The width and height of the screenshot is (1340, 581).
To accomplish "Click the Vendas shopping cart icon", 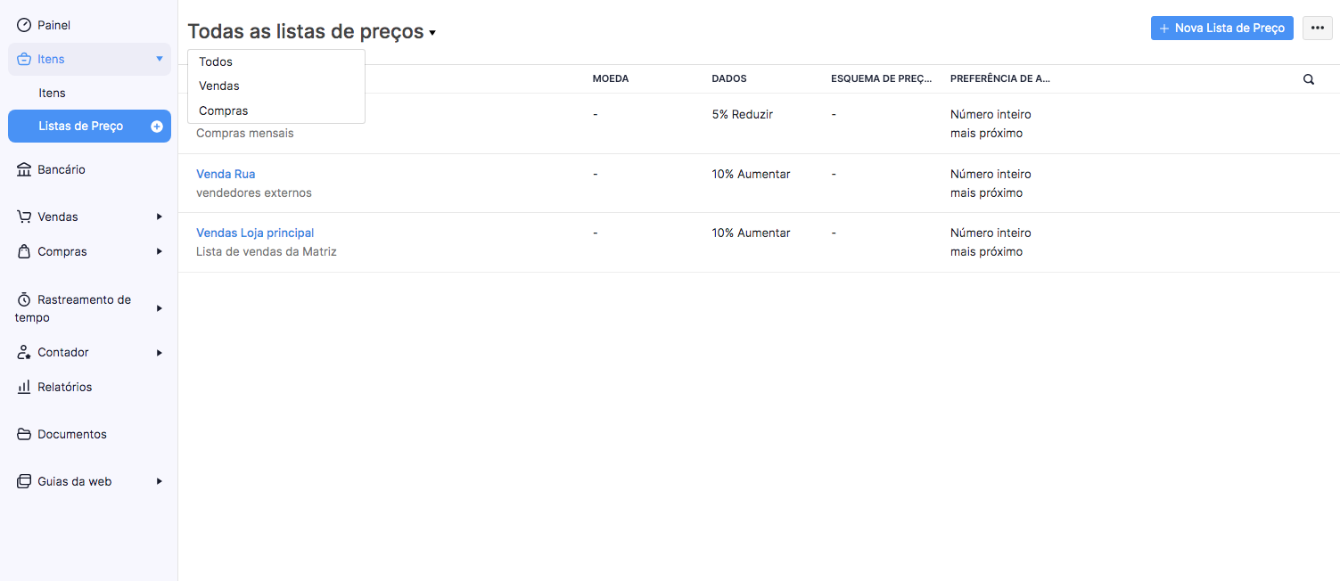I will click(24, 217).
